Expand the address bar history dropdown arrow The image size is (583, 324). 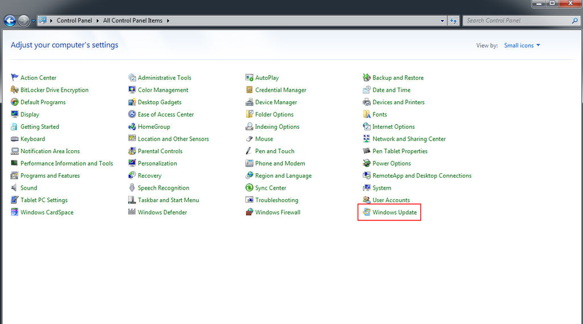(x=442, y=21)
